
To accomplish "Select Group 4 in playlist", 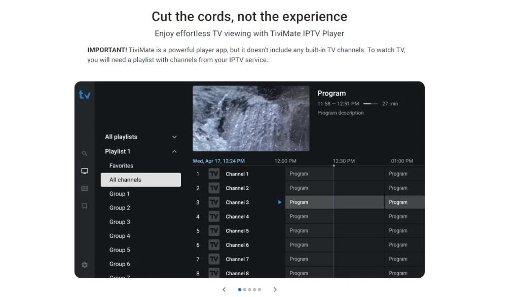I will click(120, 236).
